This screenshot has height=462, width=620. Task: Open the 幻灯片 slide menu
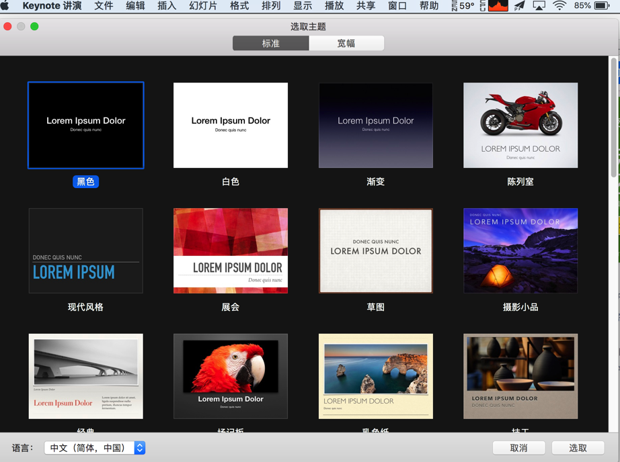pos(203,5)
